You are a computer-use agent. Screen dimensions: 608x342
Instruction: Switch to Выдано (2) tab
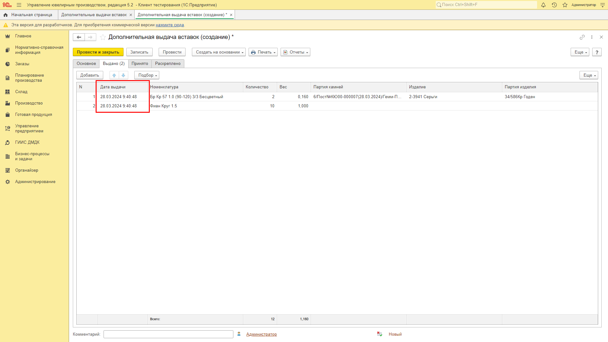coord(114,64)
